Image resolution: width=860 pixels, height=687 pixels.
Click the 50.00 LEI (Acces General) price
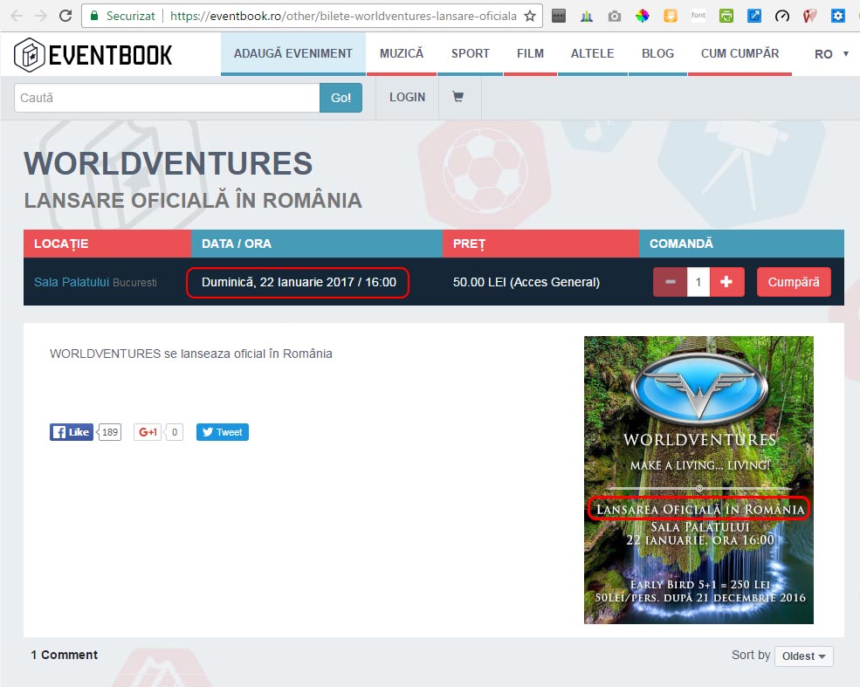(x=526, y=282)
